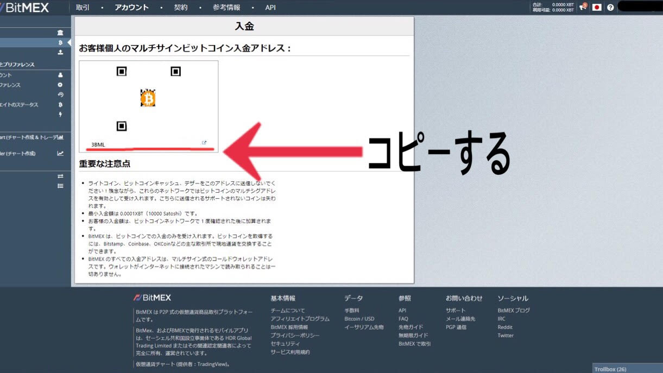The width and height of the screenshot is (663, 373).
Task: Open the サービス利用規約 footer link
Action: pyautogui.click(x=290, y=352)
